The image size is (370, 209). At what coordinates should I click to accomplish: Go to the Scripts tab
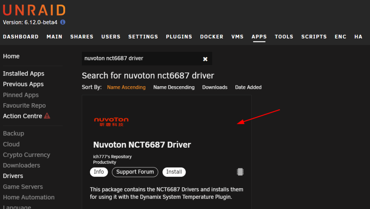tap(314, 37)
